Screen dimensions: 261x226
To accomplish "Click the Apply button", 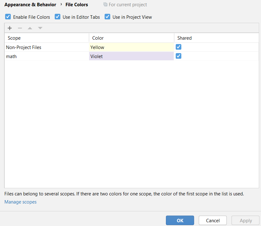I will pyautogui.click(x=245, y=220).
